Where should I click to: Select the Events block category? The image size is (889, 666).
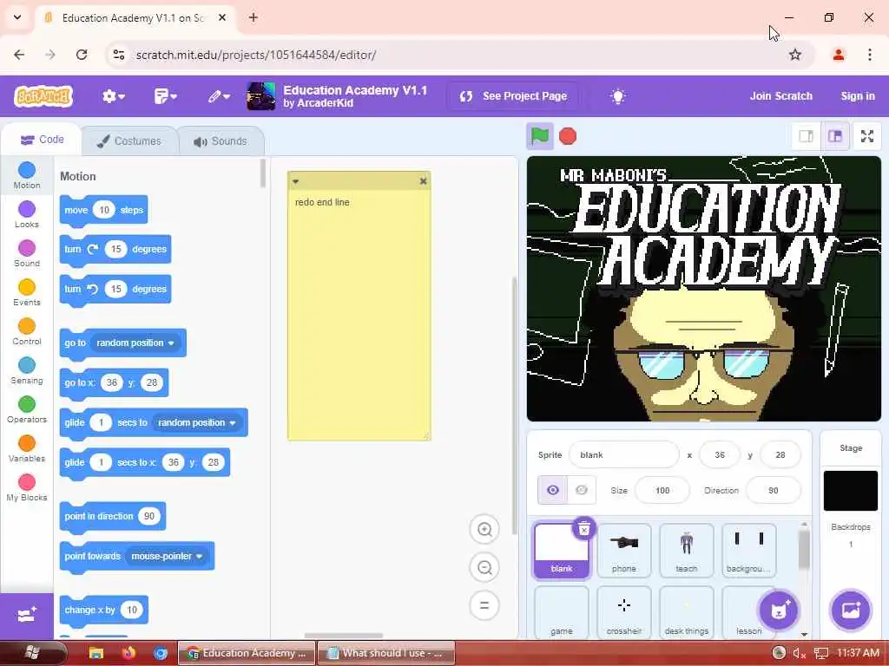(27, 293)
